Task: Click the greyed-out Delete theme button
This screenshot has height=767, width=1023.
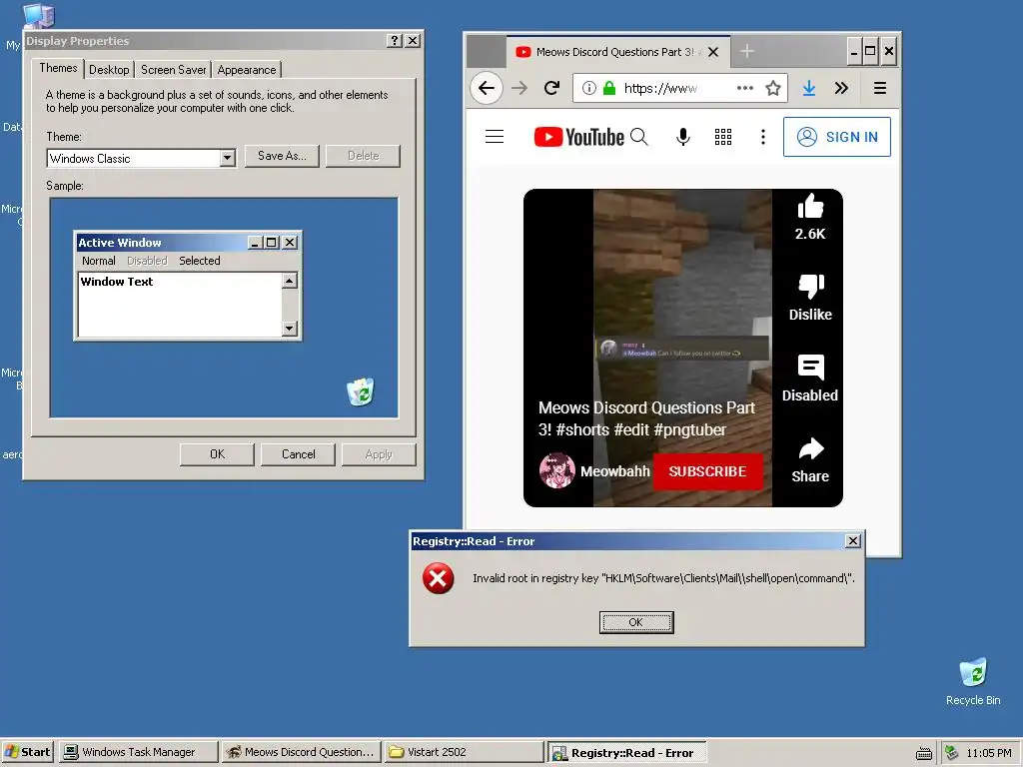Action: coord(363,156)
